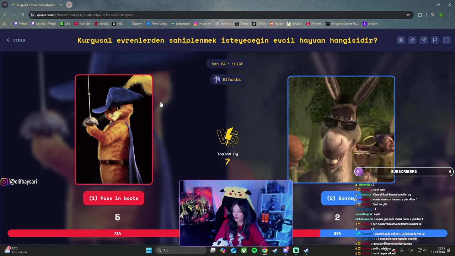455x256 pixels.
Task: Select the Puss in Boots image card
Action: [x=114, y=129]
